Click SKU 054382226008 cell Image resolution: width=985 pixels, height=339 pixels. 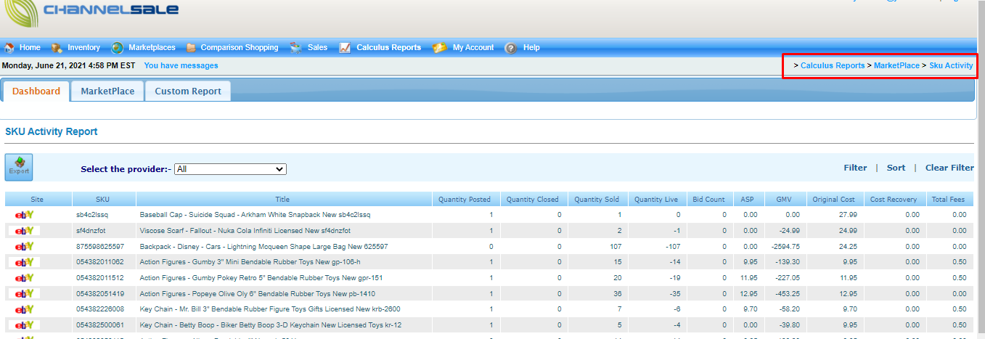pos(100,309)
